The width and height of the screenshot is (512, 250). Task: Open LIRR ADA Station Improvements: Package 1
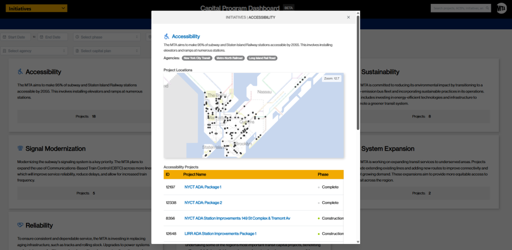221,234
